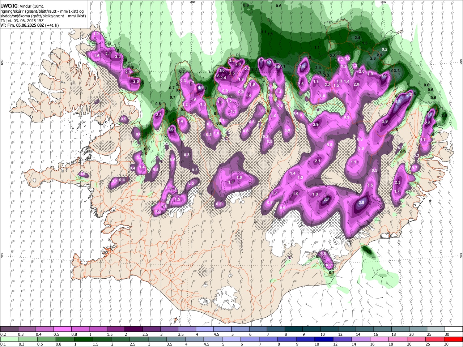
Task: Click the 20 label in the lower legend row
Action: pos(409,344)
